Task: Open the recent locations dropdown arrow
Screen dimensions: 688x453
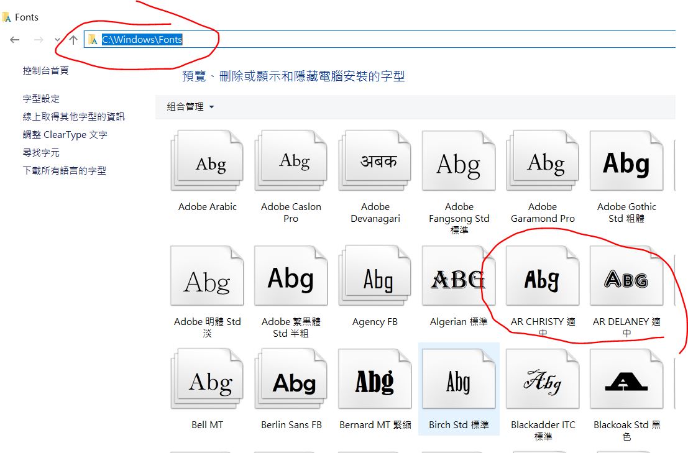Action: 57,40
